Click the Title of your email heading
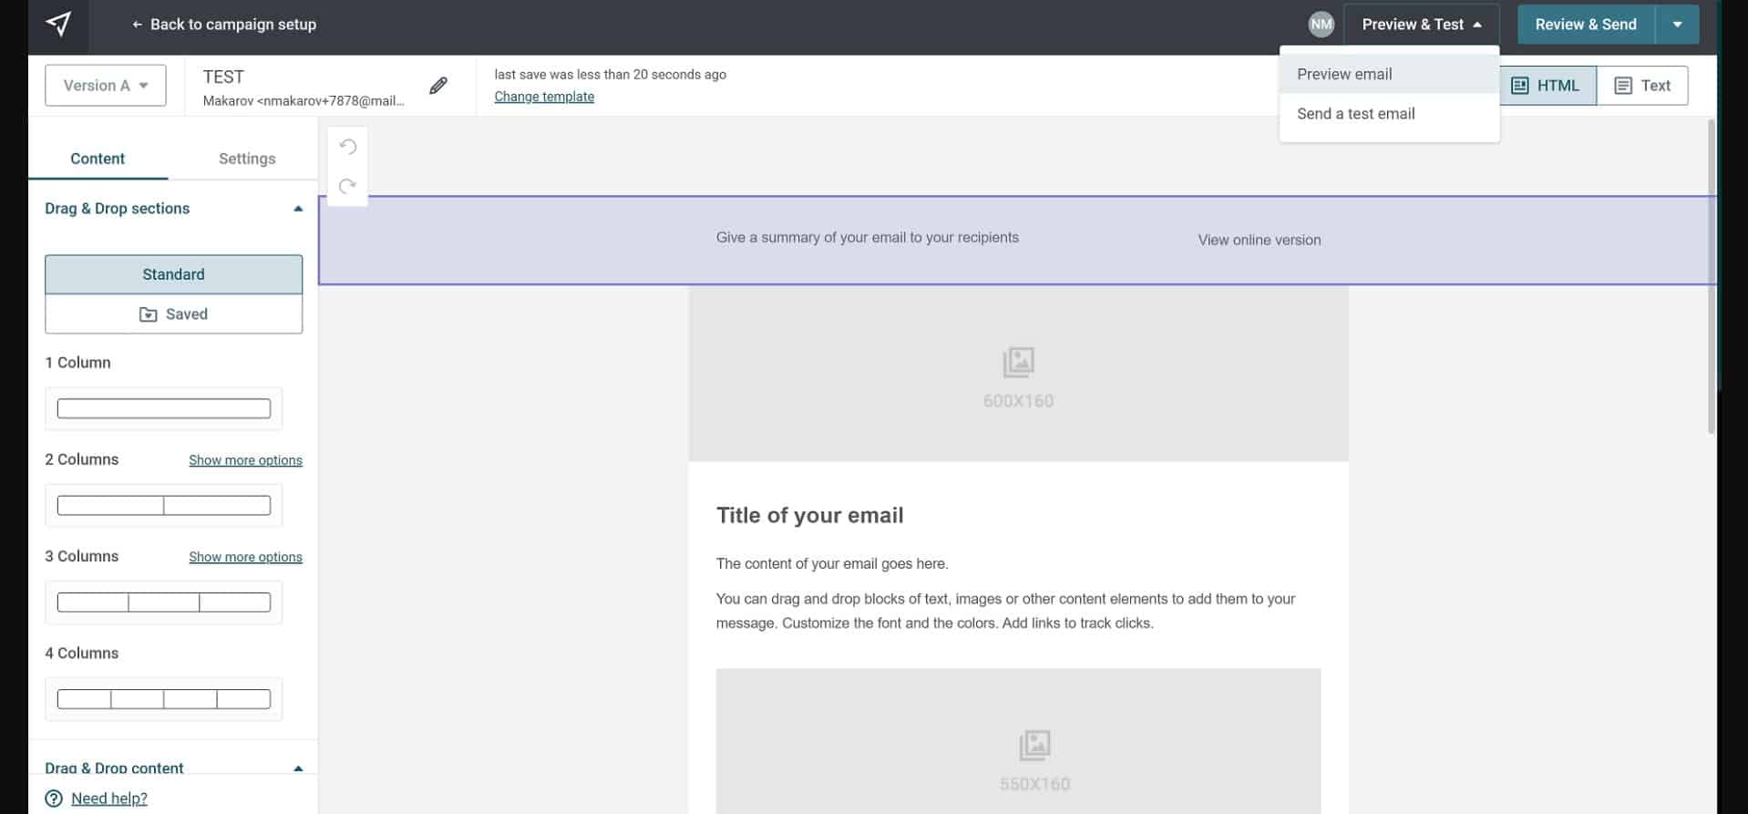Screen dimensions: 1748x814 [809, 515]
